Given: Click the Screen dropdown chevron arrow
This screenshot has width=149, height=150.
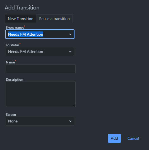Looking at the screenshot, I should point(70,121).
